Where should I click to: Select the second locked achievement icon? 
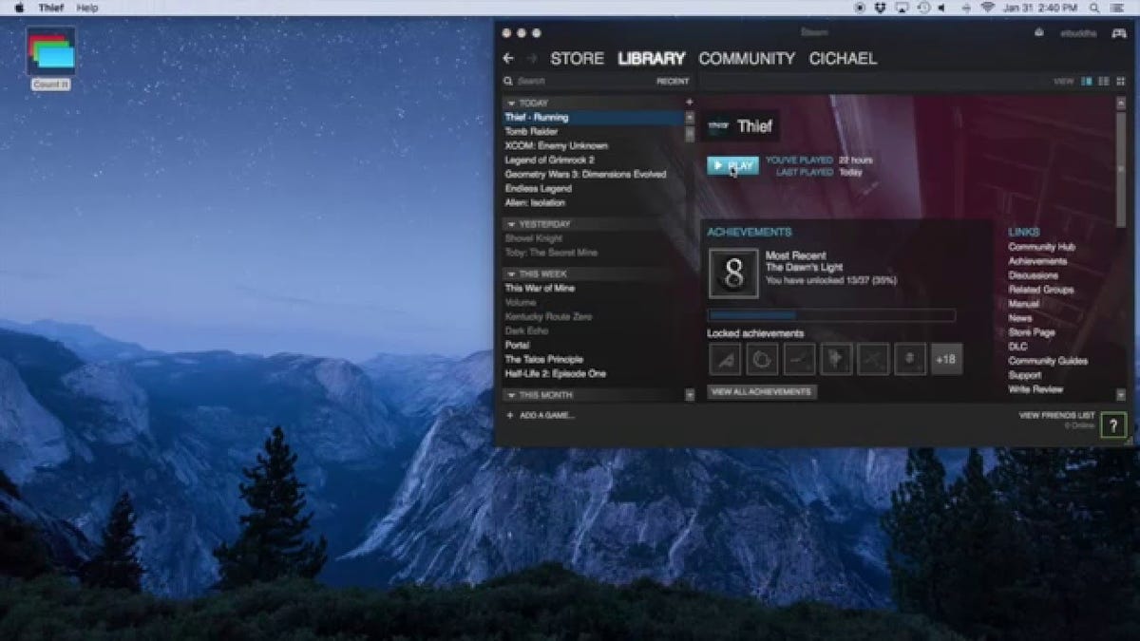(x=761, y=358)
